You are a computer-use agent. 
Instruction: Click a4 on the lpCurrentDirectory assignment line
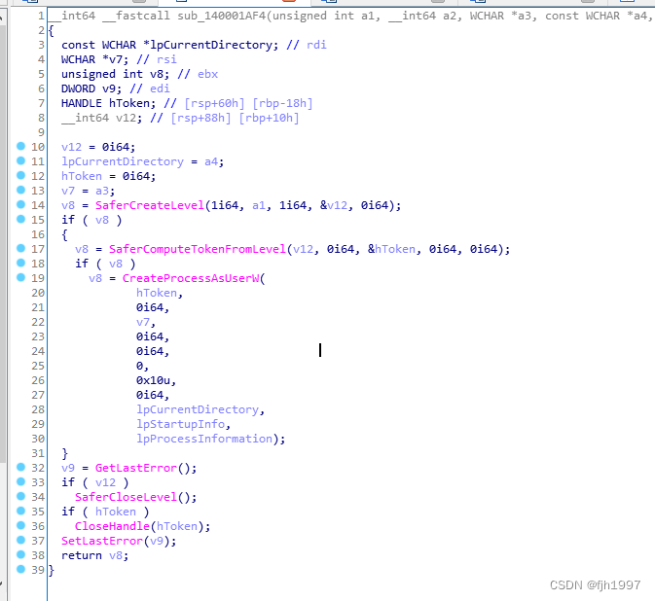[211, 161]
